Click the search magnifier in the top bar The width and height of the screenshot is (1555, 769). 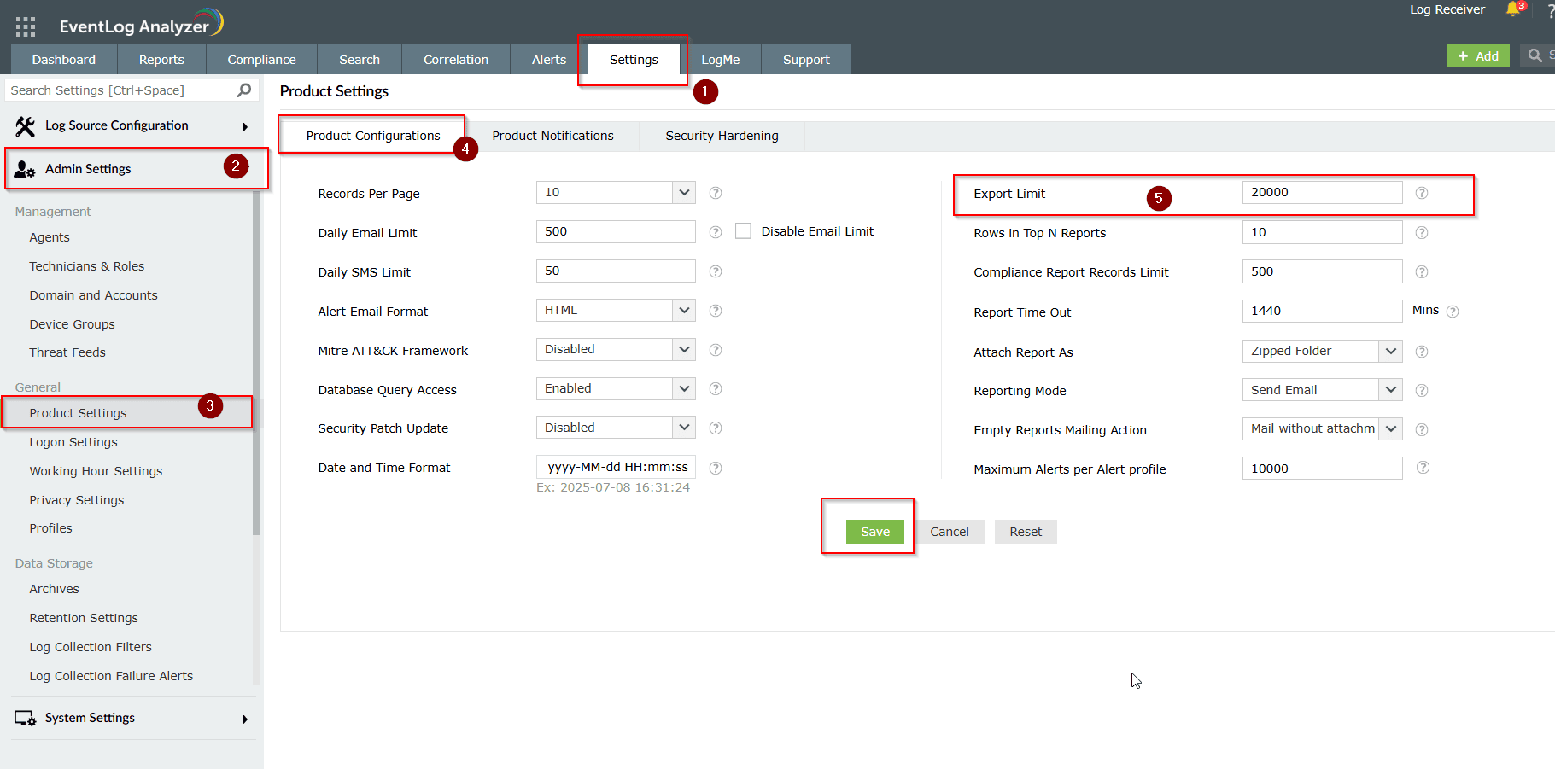click(1535, 55)
